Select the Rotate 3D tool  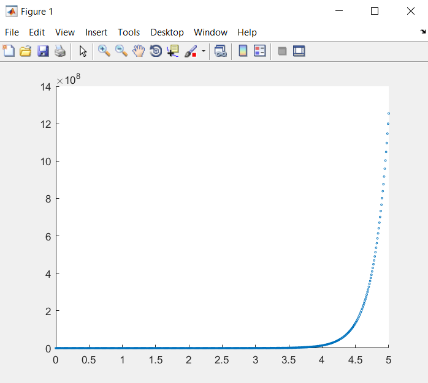tap(156, 51)
